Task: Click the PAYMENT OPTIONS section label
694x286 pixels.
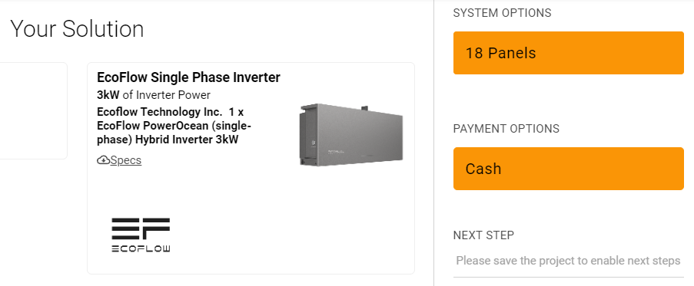Action: tap(506, 129)
